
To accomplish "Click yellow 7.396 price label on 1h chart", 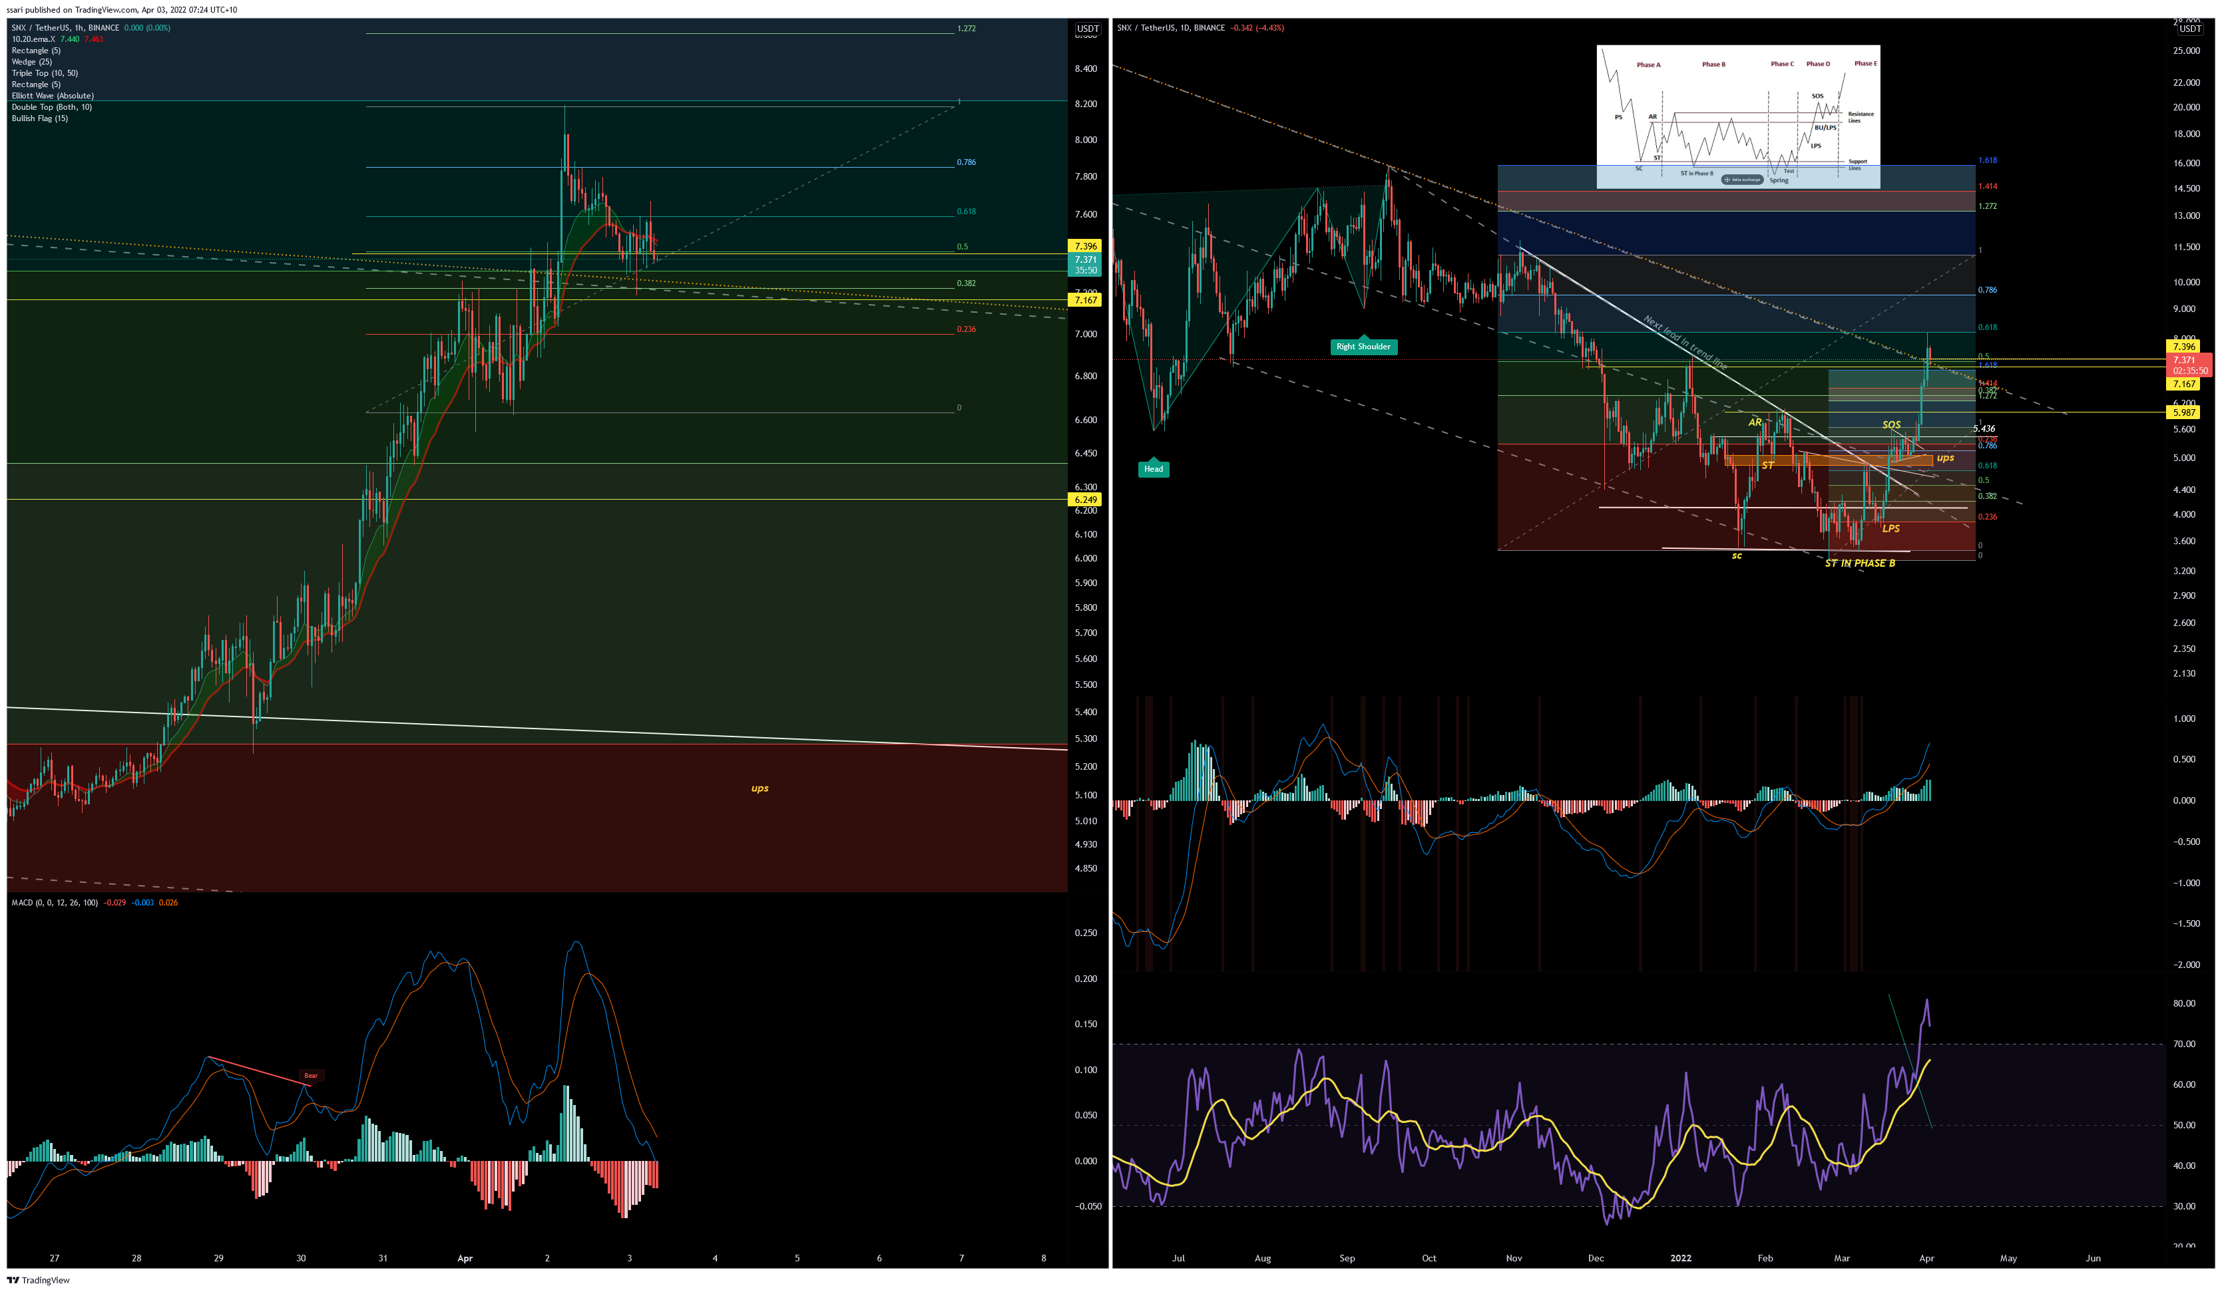I will (x=1084, y=246).
